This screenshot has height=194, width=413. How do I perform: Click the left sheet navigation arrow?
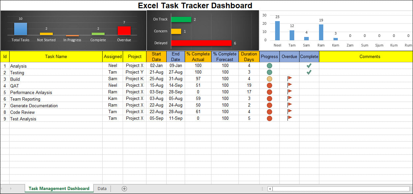[x=4, y=188]
